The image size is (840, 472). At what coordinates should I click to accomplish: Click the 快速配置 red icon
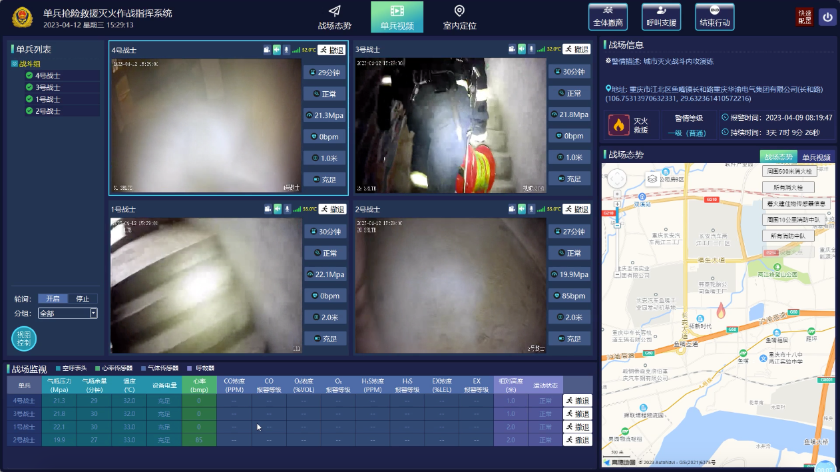(x=805, y=17)
